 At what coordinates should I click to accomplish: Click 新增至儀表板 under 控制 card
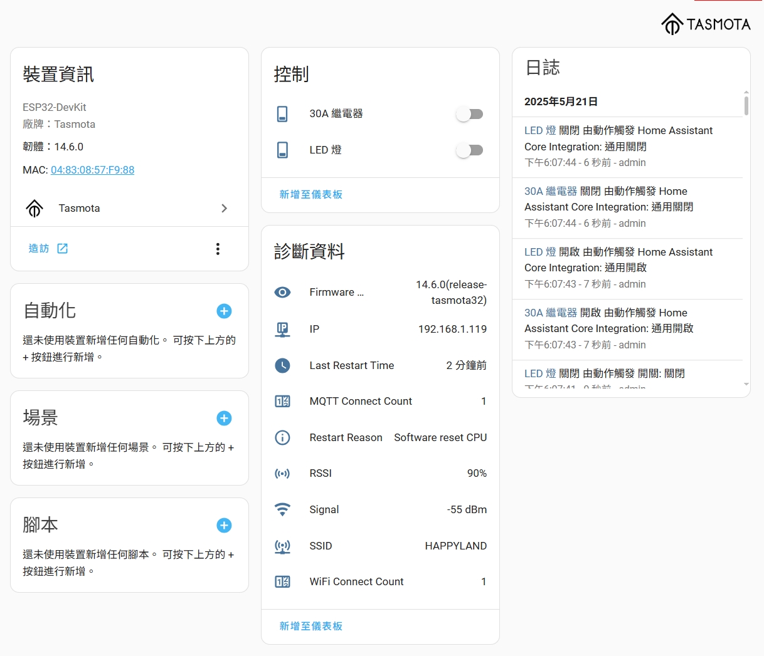pos(310,195)
